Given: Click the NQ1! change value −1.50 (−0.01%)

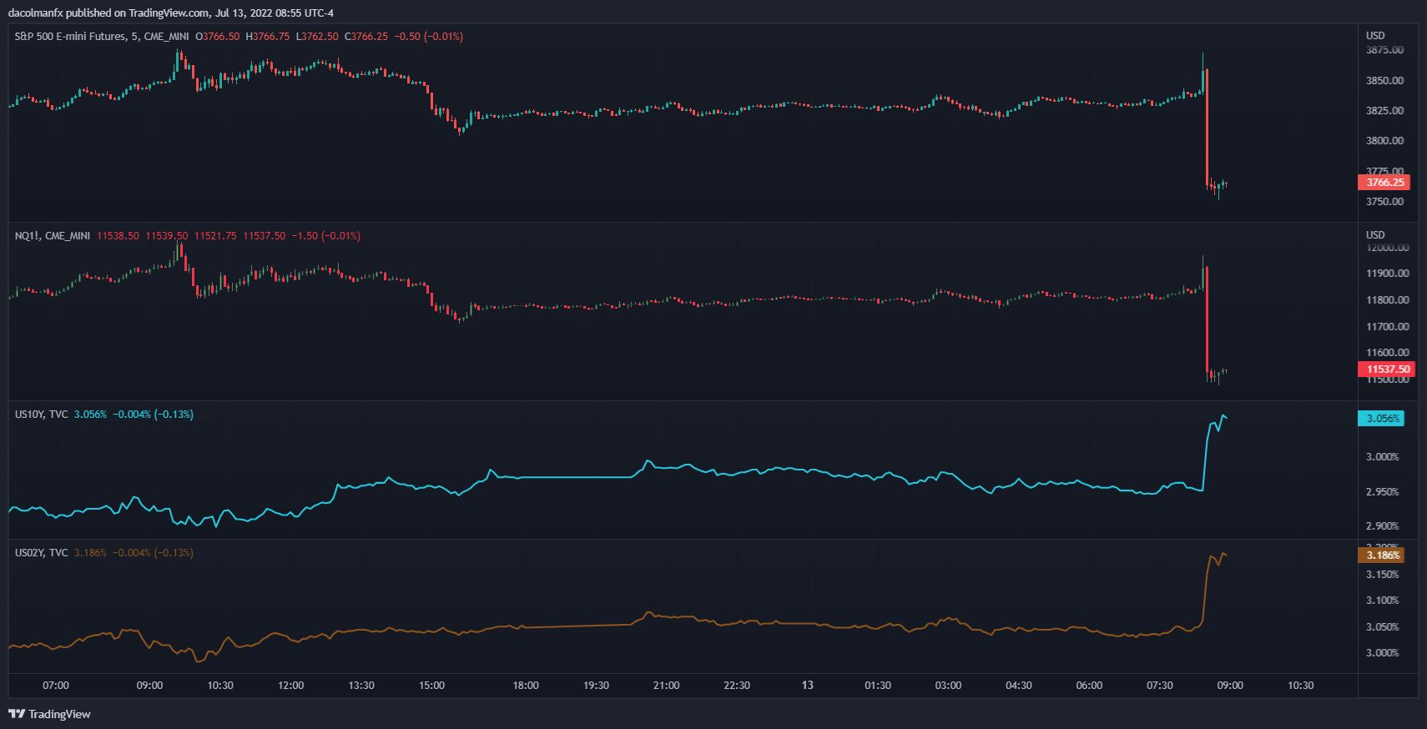Looking at the screenshot, I should (325, 236).
